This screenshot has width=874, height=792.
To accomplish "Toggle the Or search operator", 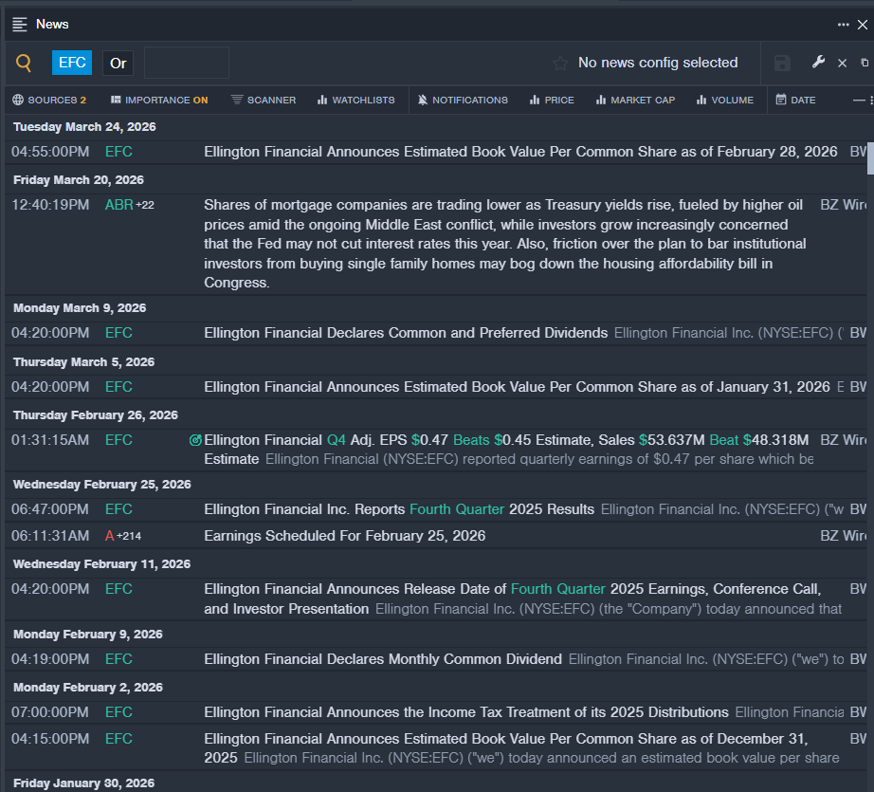I will [118, 64].
